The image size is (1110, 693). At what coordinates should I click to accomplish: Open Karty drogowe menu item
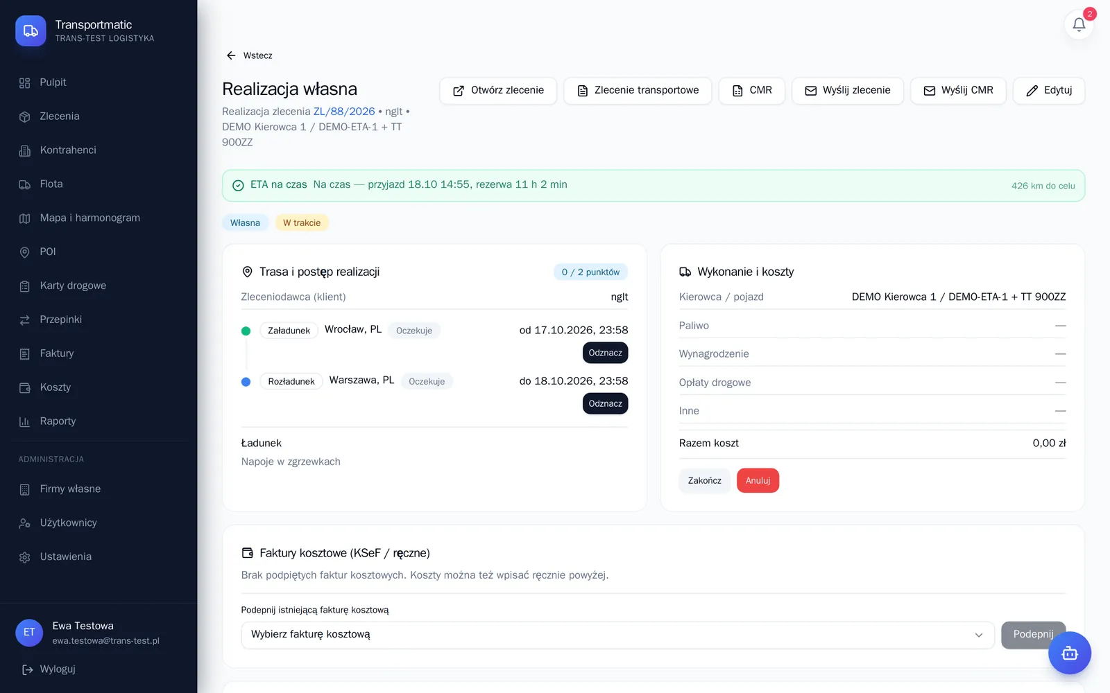(99, 286)
